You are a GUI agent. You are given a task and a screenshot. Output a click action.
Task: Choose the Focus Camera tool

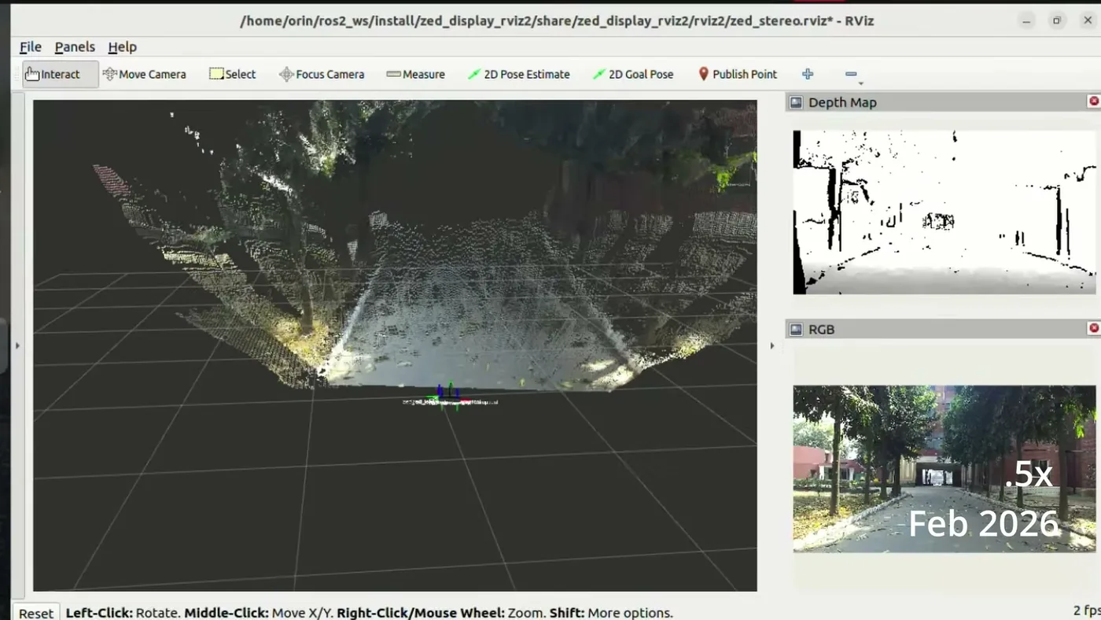pyautogui.click(x=322, y=74)
